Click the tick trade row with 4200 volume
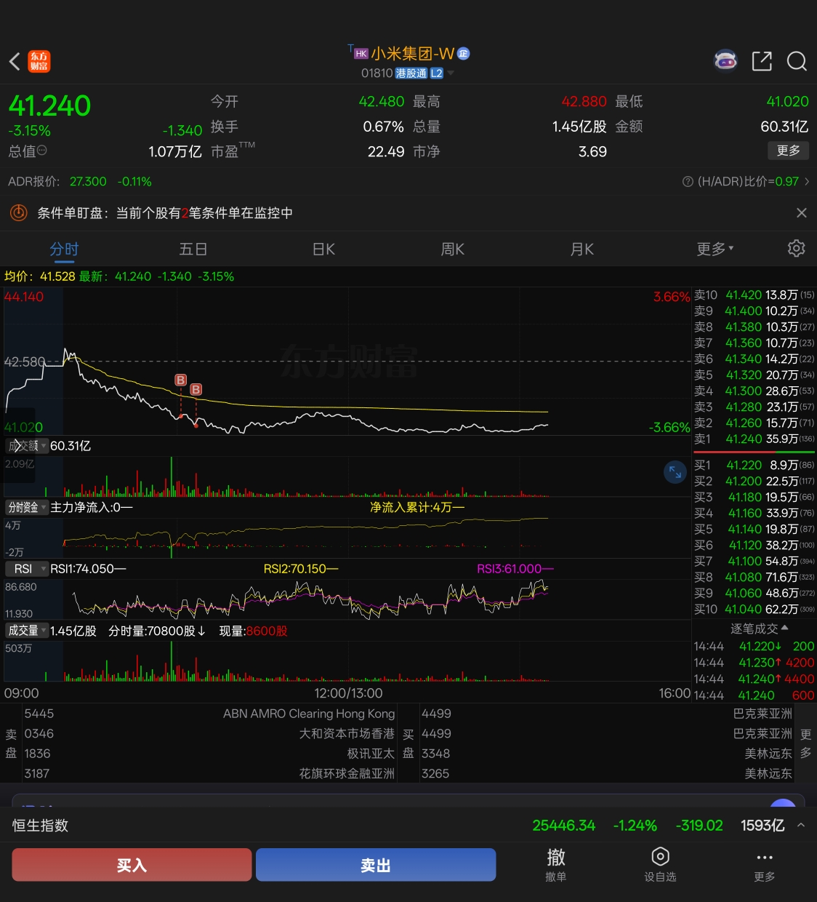Screen dimensions: 817x902 (x=754, y=663)
